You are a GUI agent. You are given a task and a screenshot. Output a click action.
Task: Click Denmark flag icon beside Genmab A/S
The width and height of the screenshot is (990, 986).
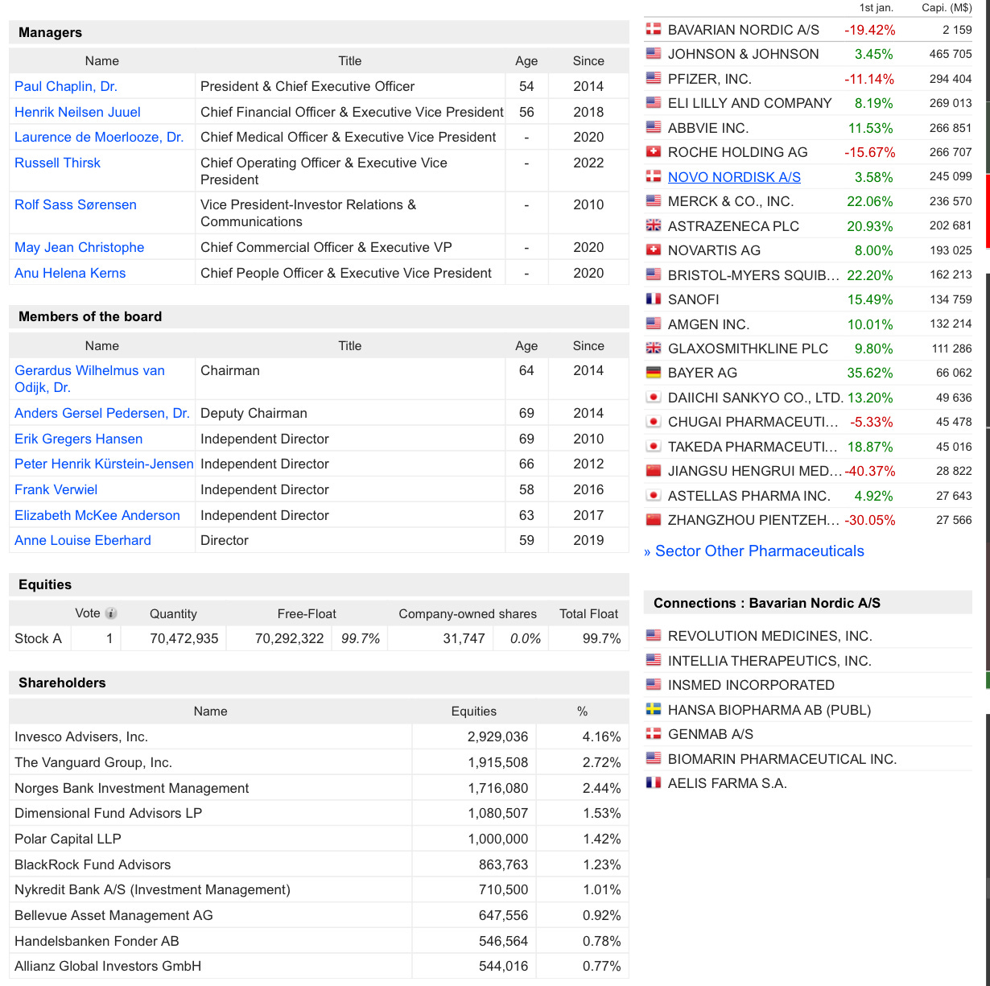tap(654, 734)
